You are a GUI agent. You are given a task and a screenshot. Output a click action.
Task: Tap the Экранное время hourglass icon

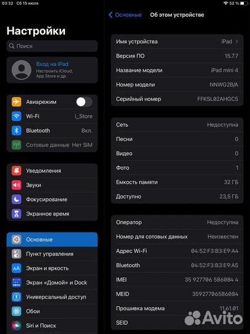[x=17, y=213]
